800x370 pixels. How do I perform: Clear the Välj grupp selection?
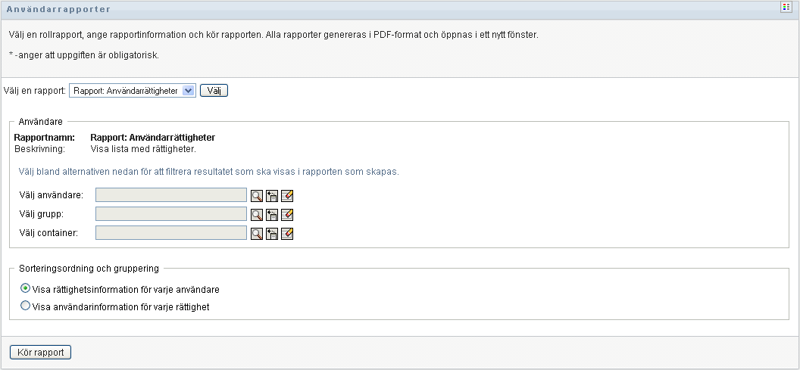(x=287, y=214)
